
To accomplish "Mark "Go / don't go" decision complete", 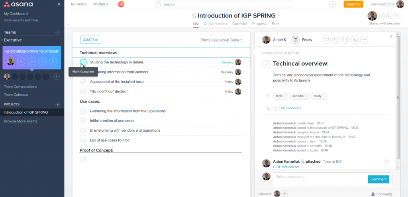I will point(83,91).
